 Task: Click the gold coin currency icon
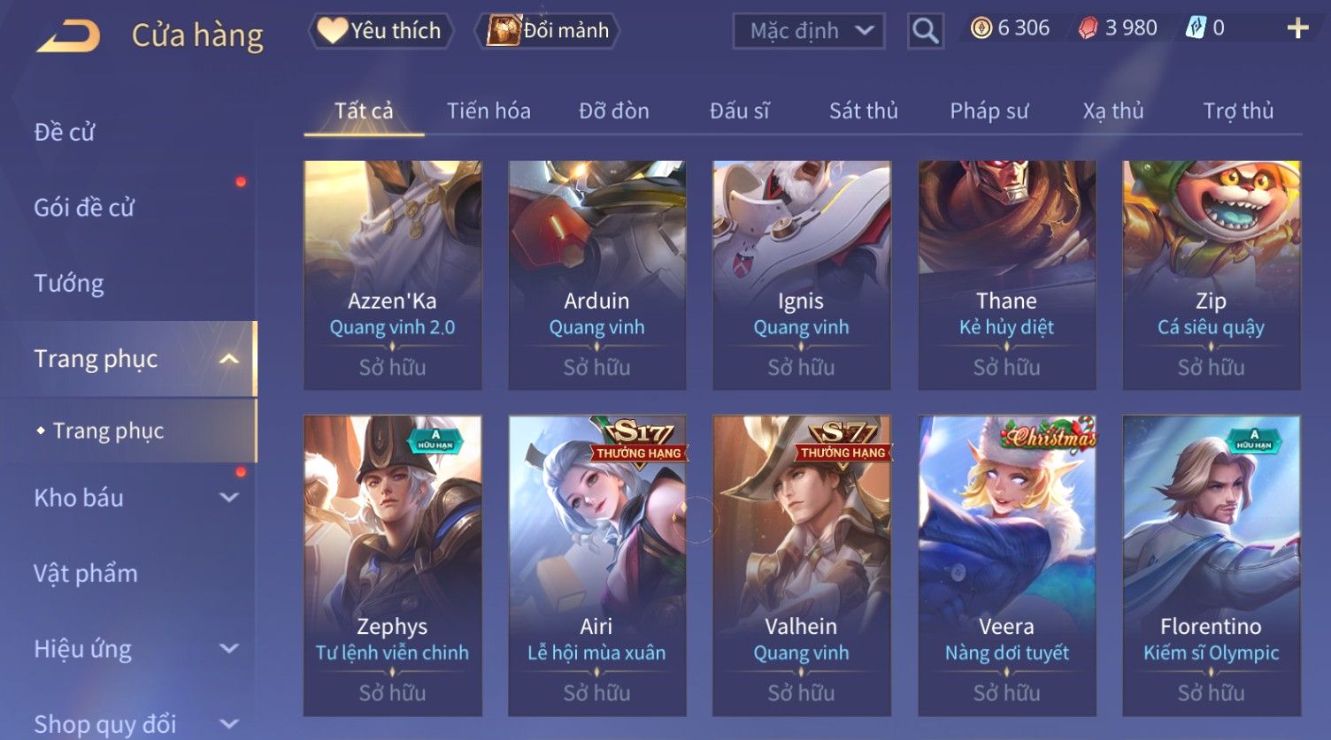[x=981, y=28]
